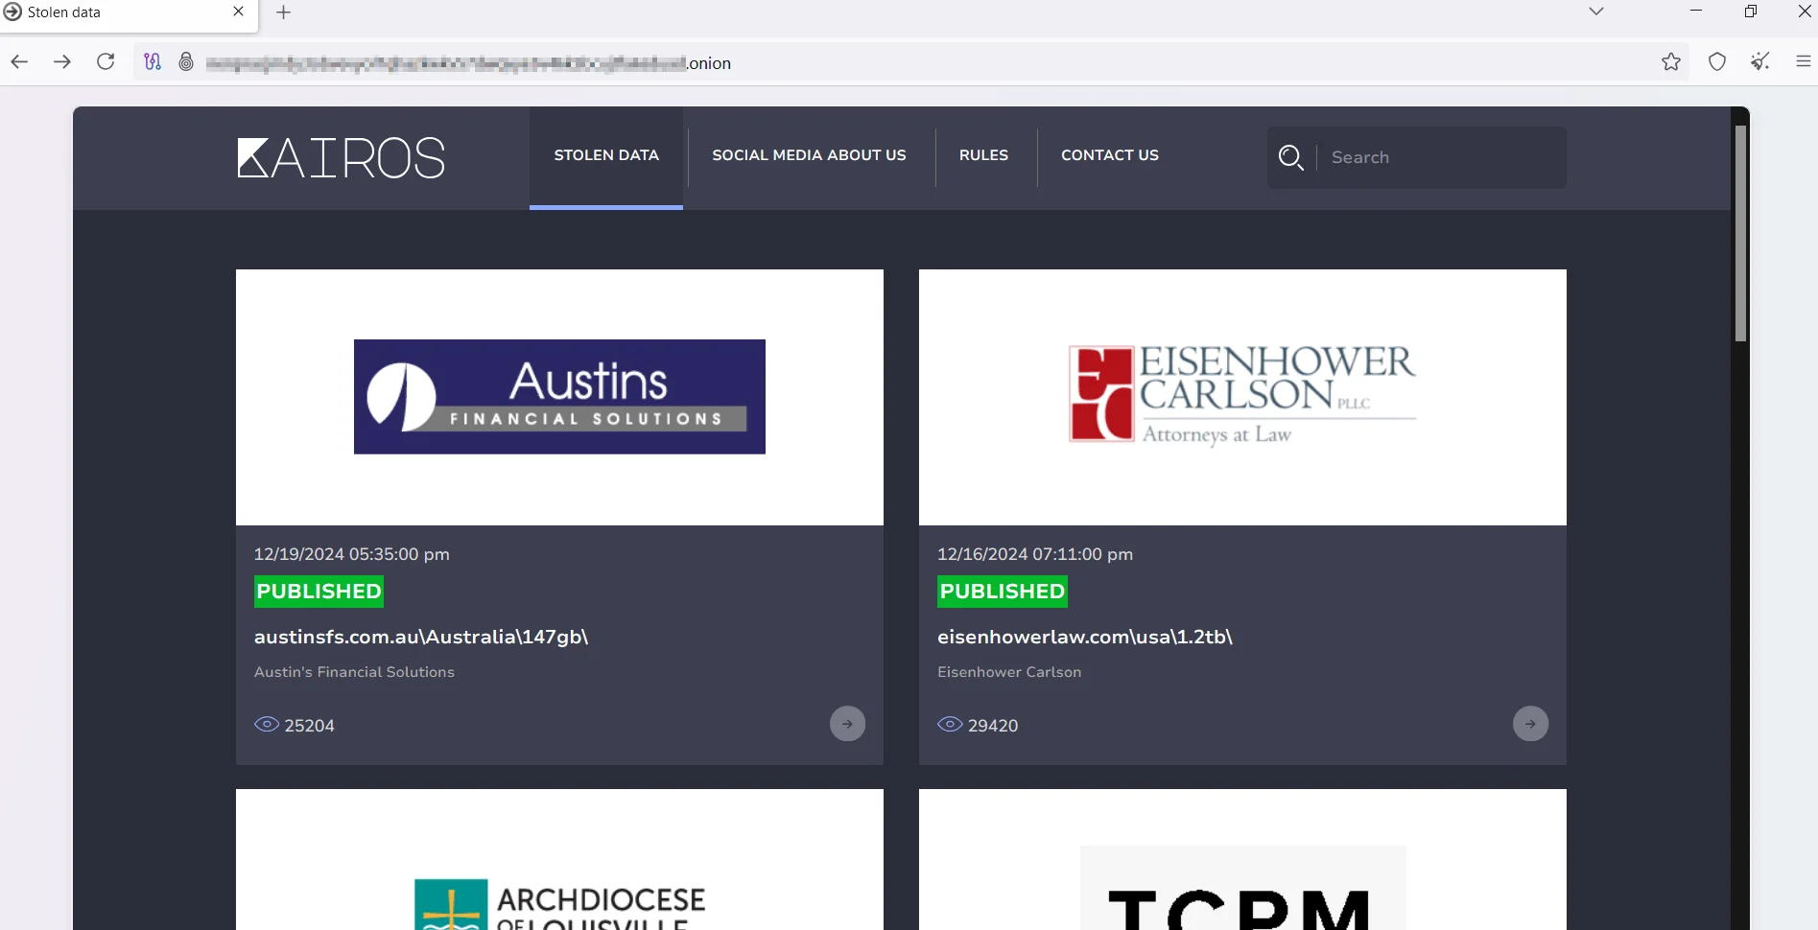Click the date 12/19/2024 05:35:00 pm

(x=352, y=554)
